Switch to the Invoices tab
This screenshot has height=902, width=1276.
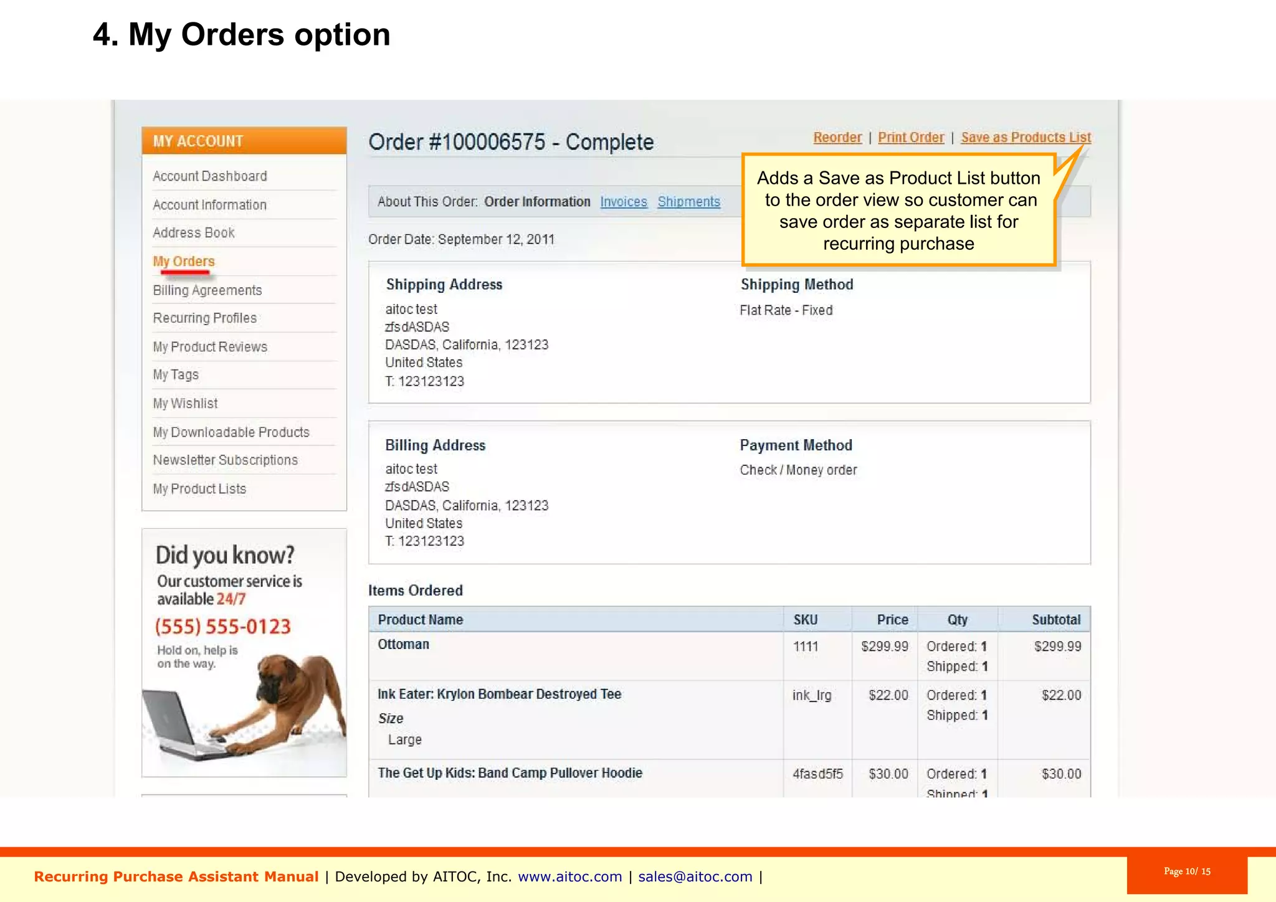[624, 202]
